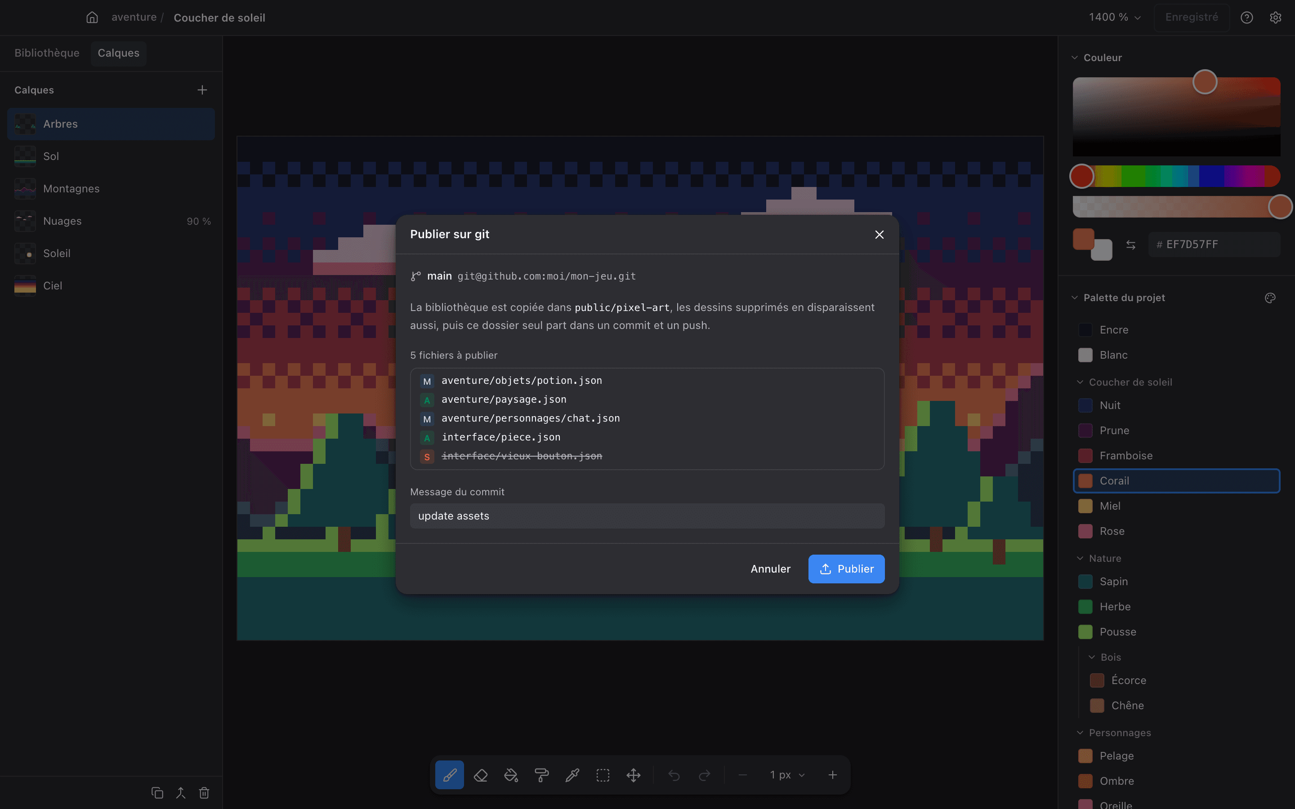Click Annuler in the git dialog
This screenshot has height=809, width=1295.
click(x=771, y=569)
